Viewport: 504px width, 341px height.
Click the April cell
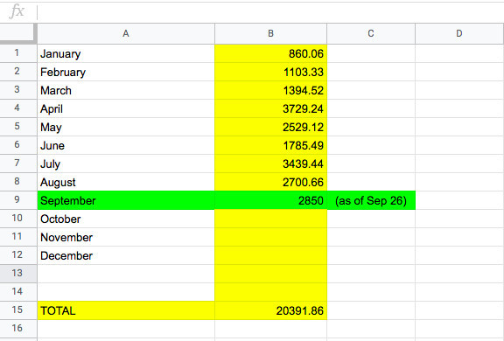[x=126, y=108]
